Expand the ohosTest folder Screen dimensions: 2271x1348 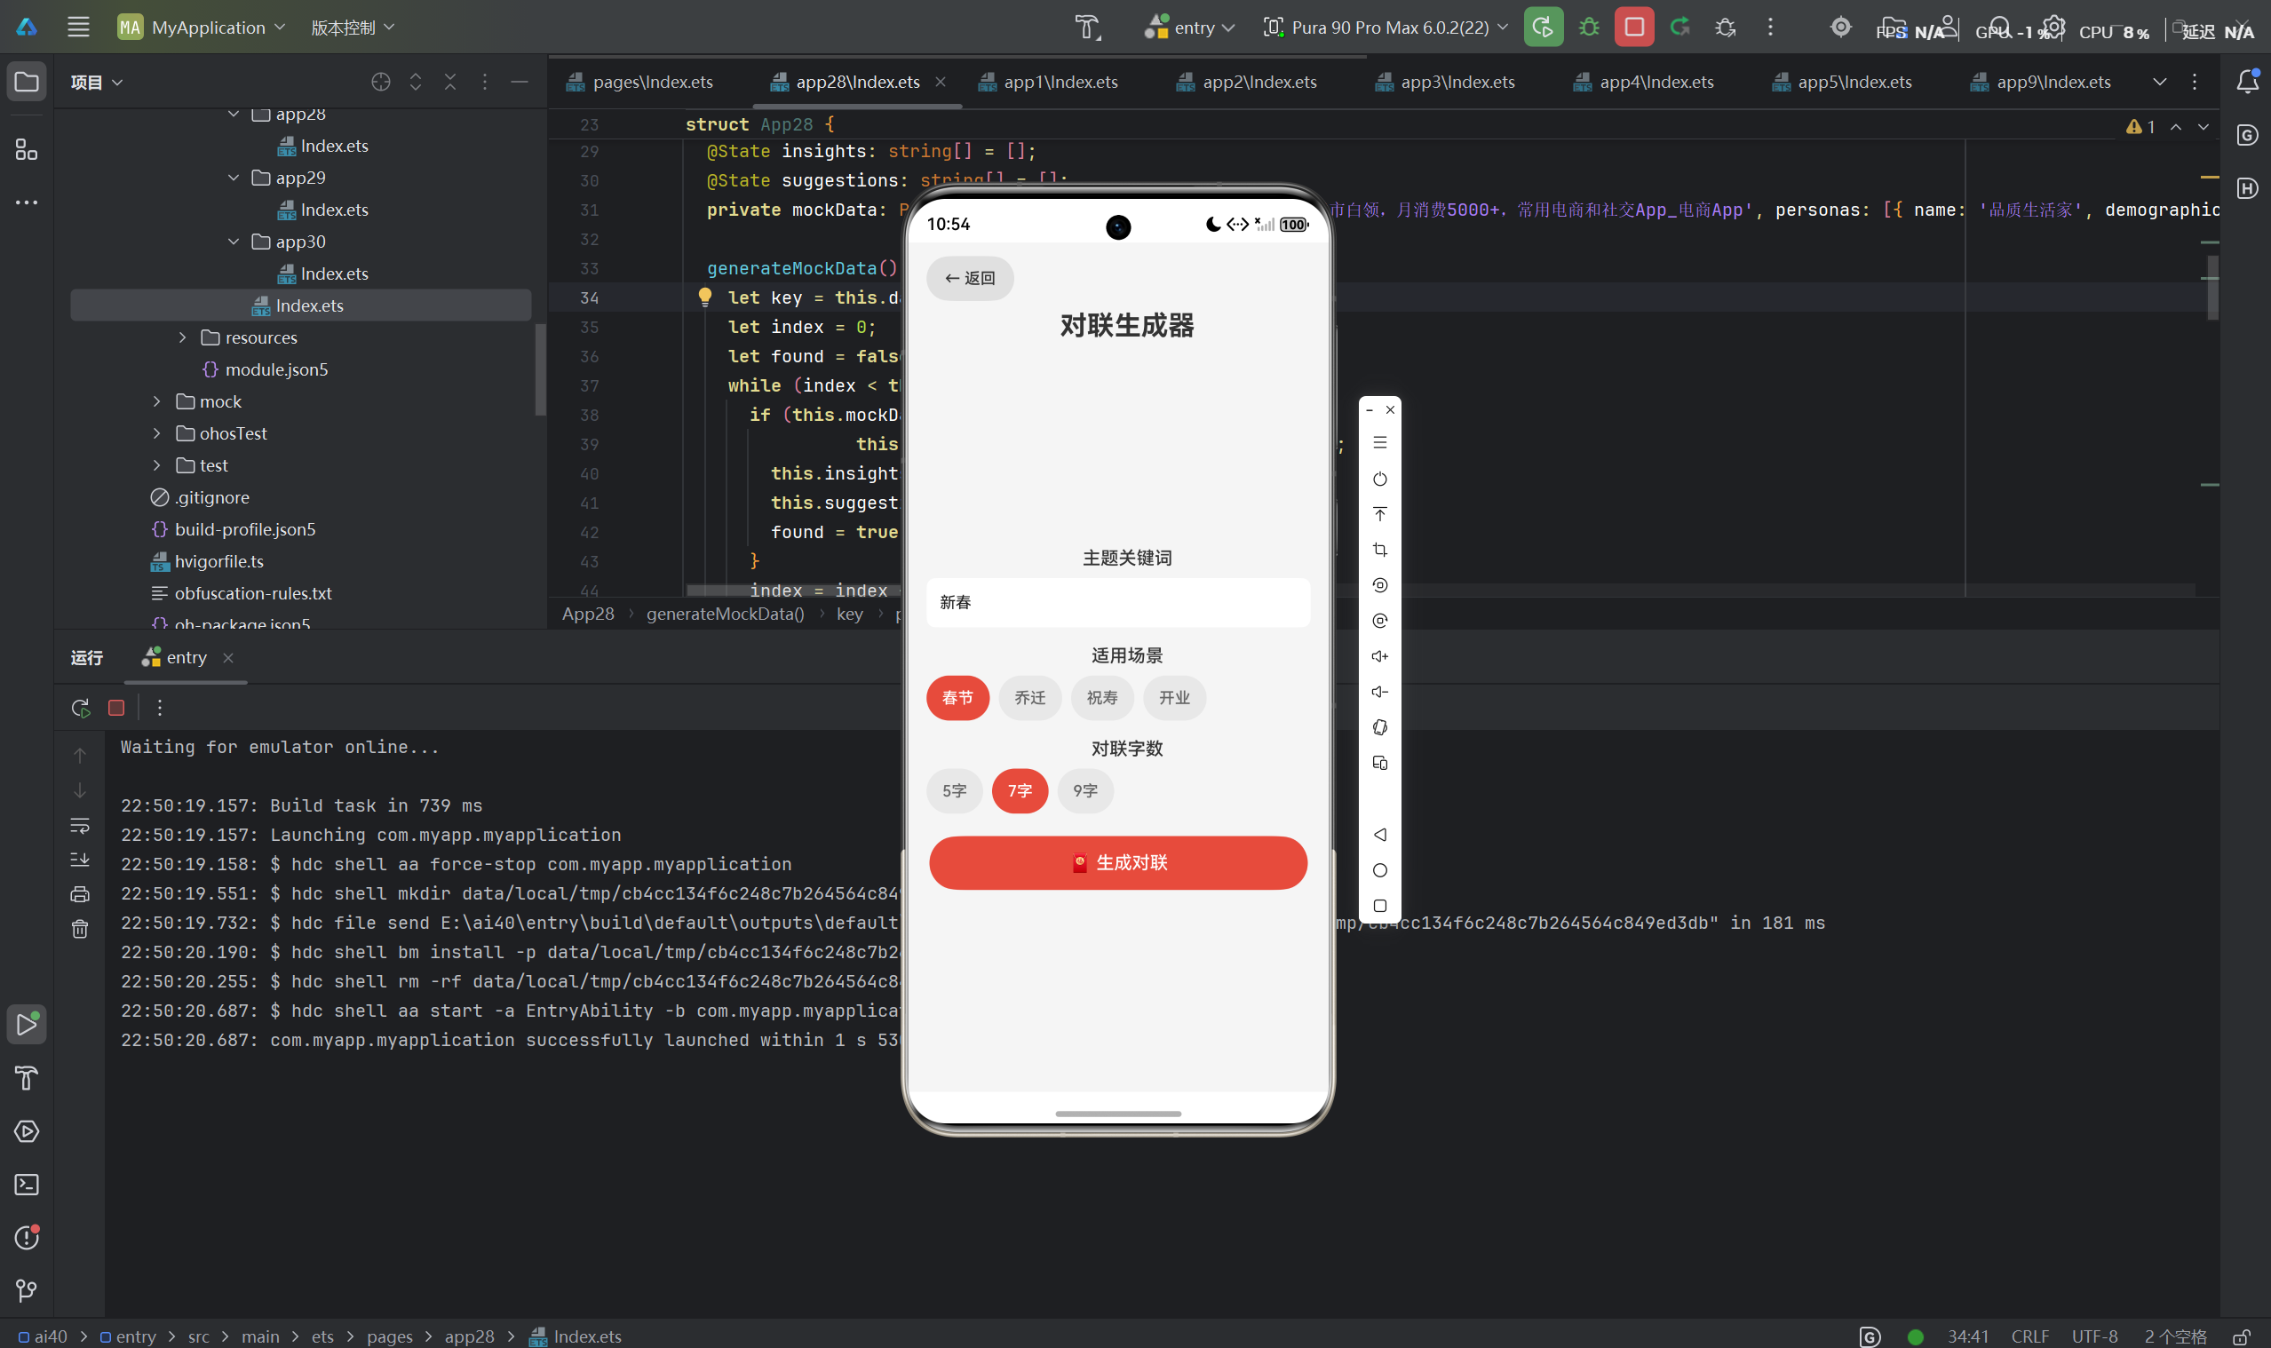tap(157, 433)
